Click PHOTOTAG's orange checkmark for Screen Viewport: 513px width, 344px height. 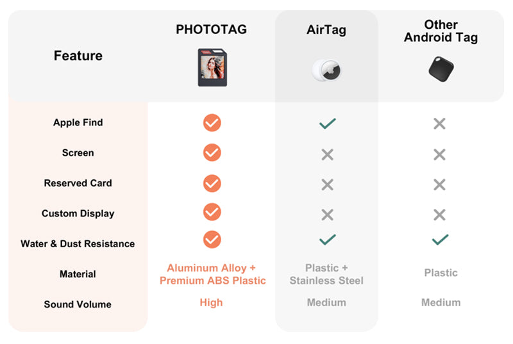[212, 152]
